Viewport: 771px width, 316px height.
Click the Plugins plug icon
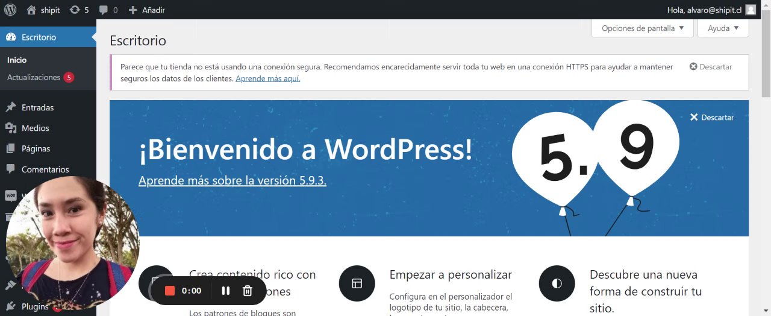[11, 306]
